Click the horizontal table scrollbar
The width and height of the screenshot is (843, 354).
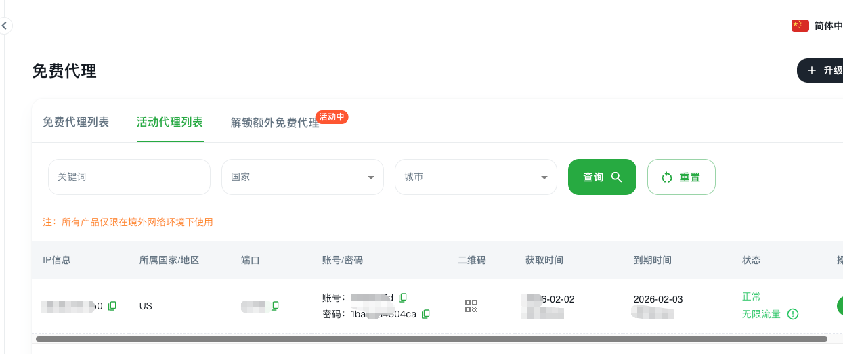click(431, 338)
